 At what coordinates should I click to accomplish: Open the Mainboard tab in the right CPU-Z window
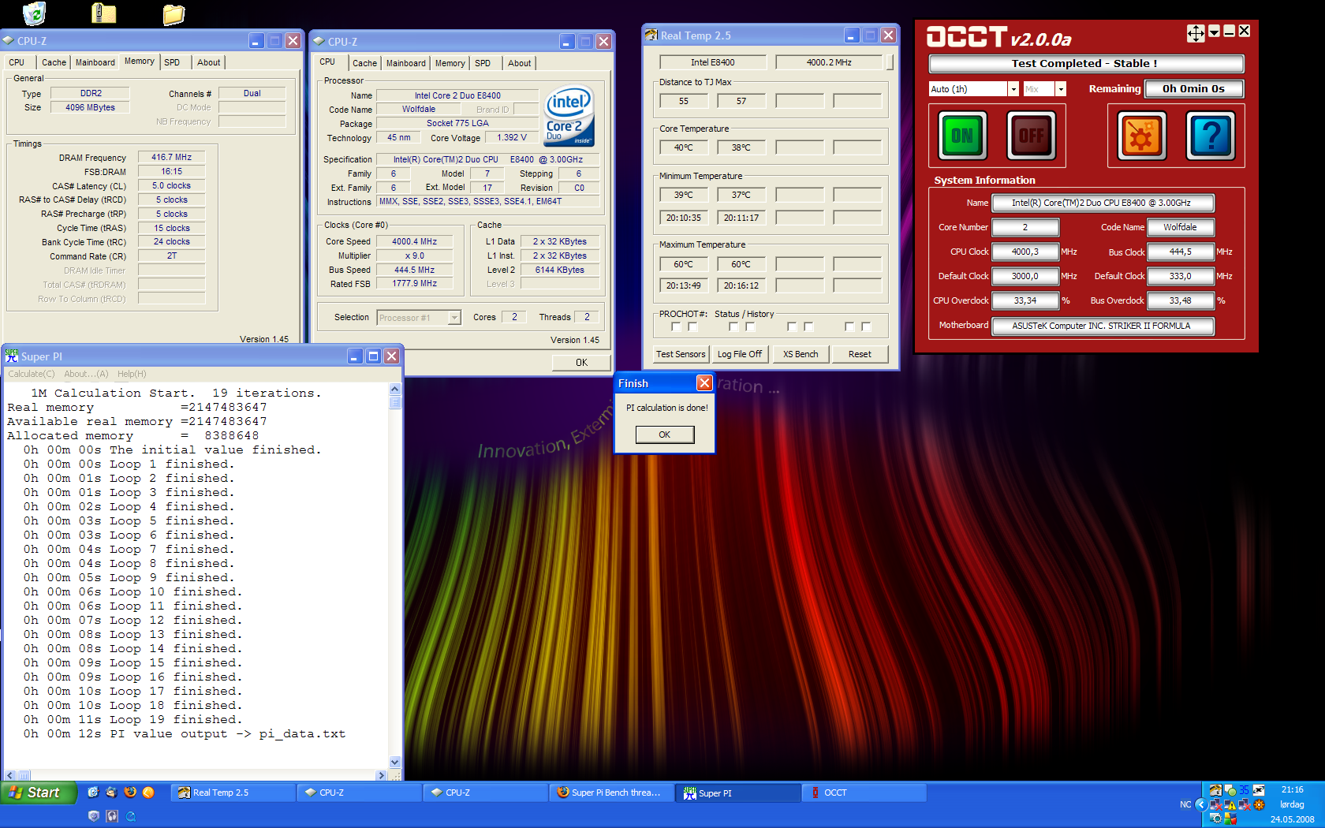click(x=405, y=63)
